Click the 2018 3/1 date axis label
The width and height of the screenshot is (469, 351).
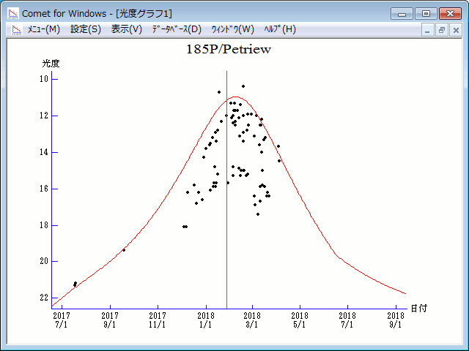[x=252, y=319]
